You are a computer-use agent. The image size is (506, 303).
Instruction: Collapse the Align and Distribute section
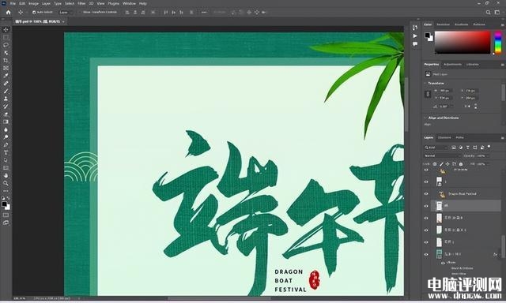point(425,118)
